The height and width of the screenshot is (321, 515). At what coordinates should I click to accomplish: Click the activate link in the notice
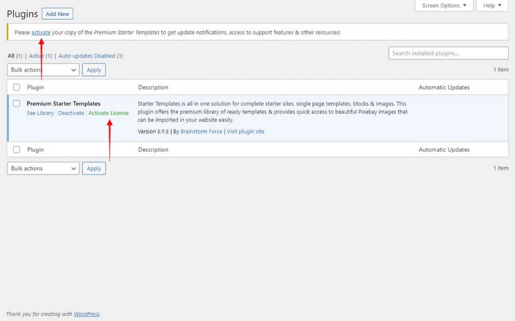click(x=41, y=32)
